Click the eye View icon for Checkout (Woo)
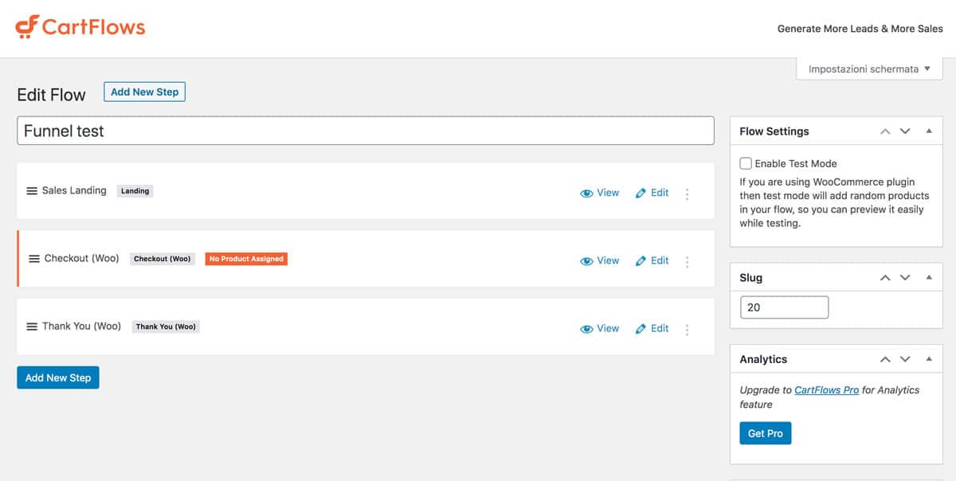This screenshot has height=481, width=956. pos(586,261)
